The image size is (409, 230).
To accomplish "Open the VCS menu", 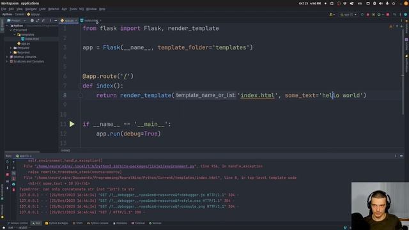I will click(81, 9).
